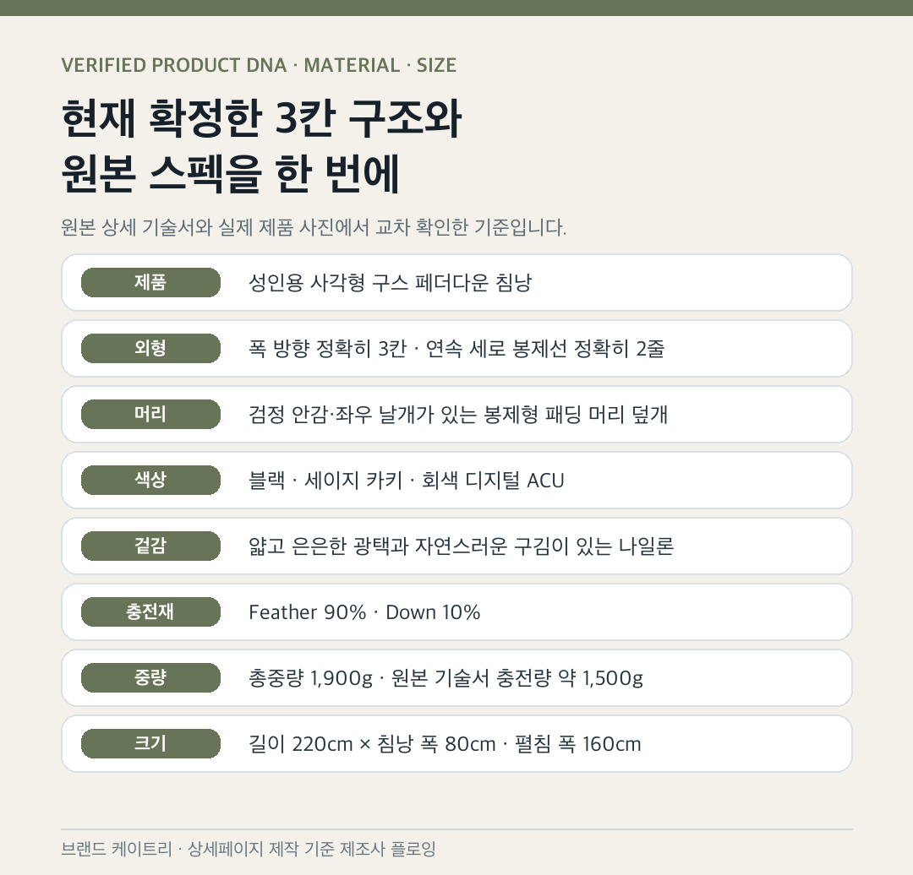Select the 충전재 label pill
Screen dimensions: 913x875
coord(150,611)
